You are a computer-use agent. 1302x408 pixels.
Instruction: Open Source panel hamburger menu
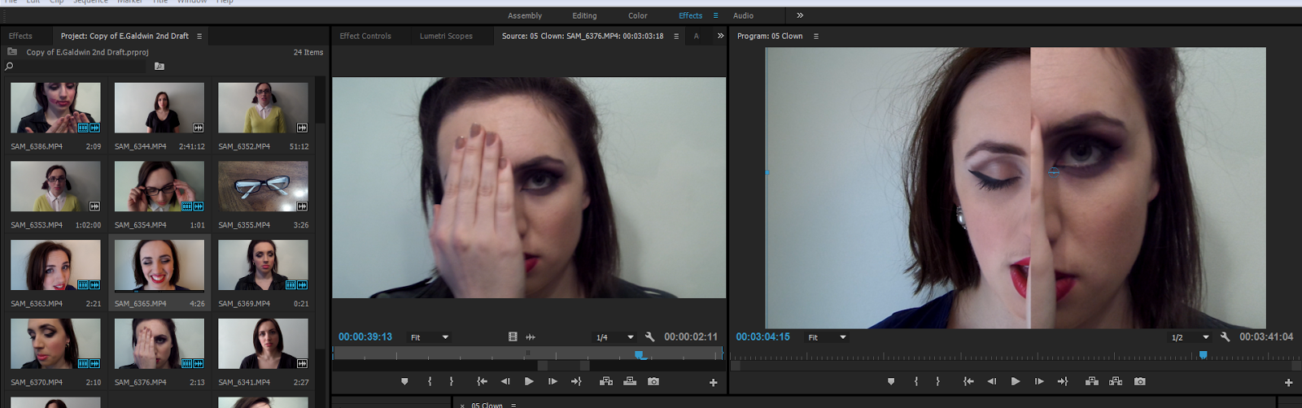click(x=676, y=36)
